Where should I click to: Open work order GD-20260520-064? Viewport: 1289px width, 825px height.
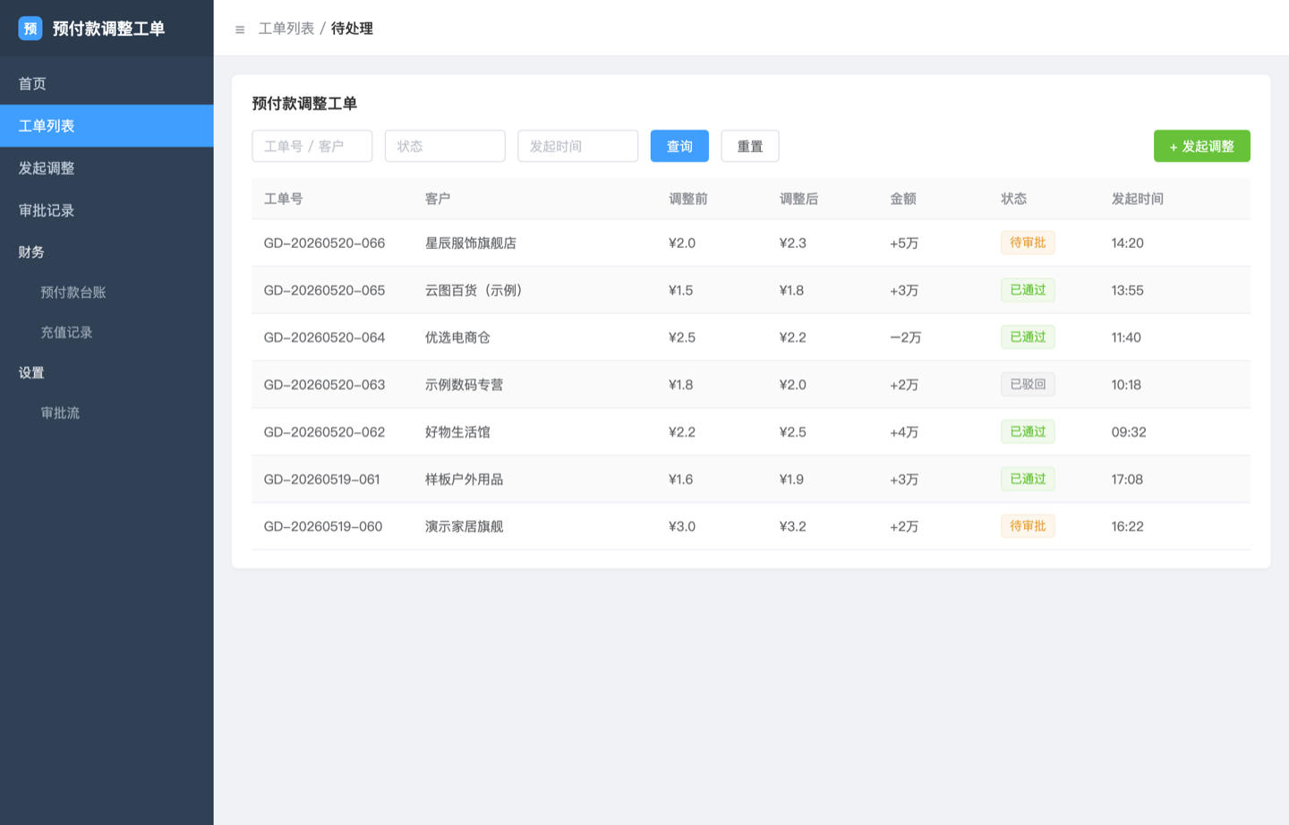(x=324, y=338)
